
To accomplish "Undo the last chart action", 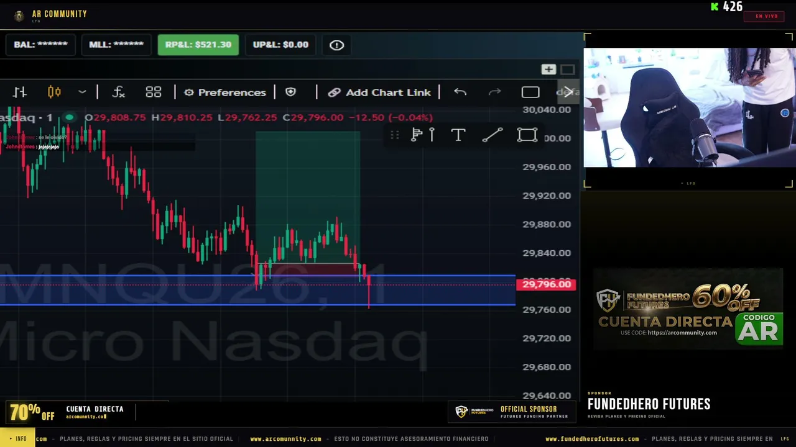I will click(460, 93).
